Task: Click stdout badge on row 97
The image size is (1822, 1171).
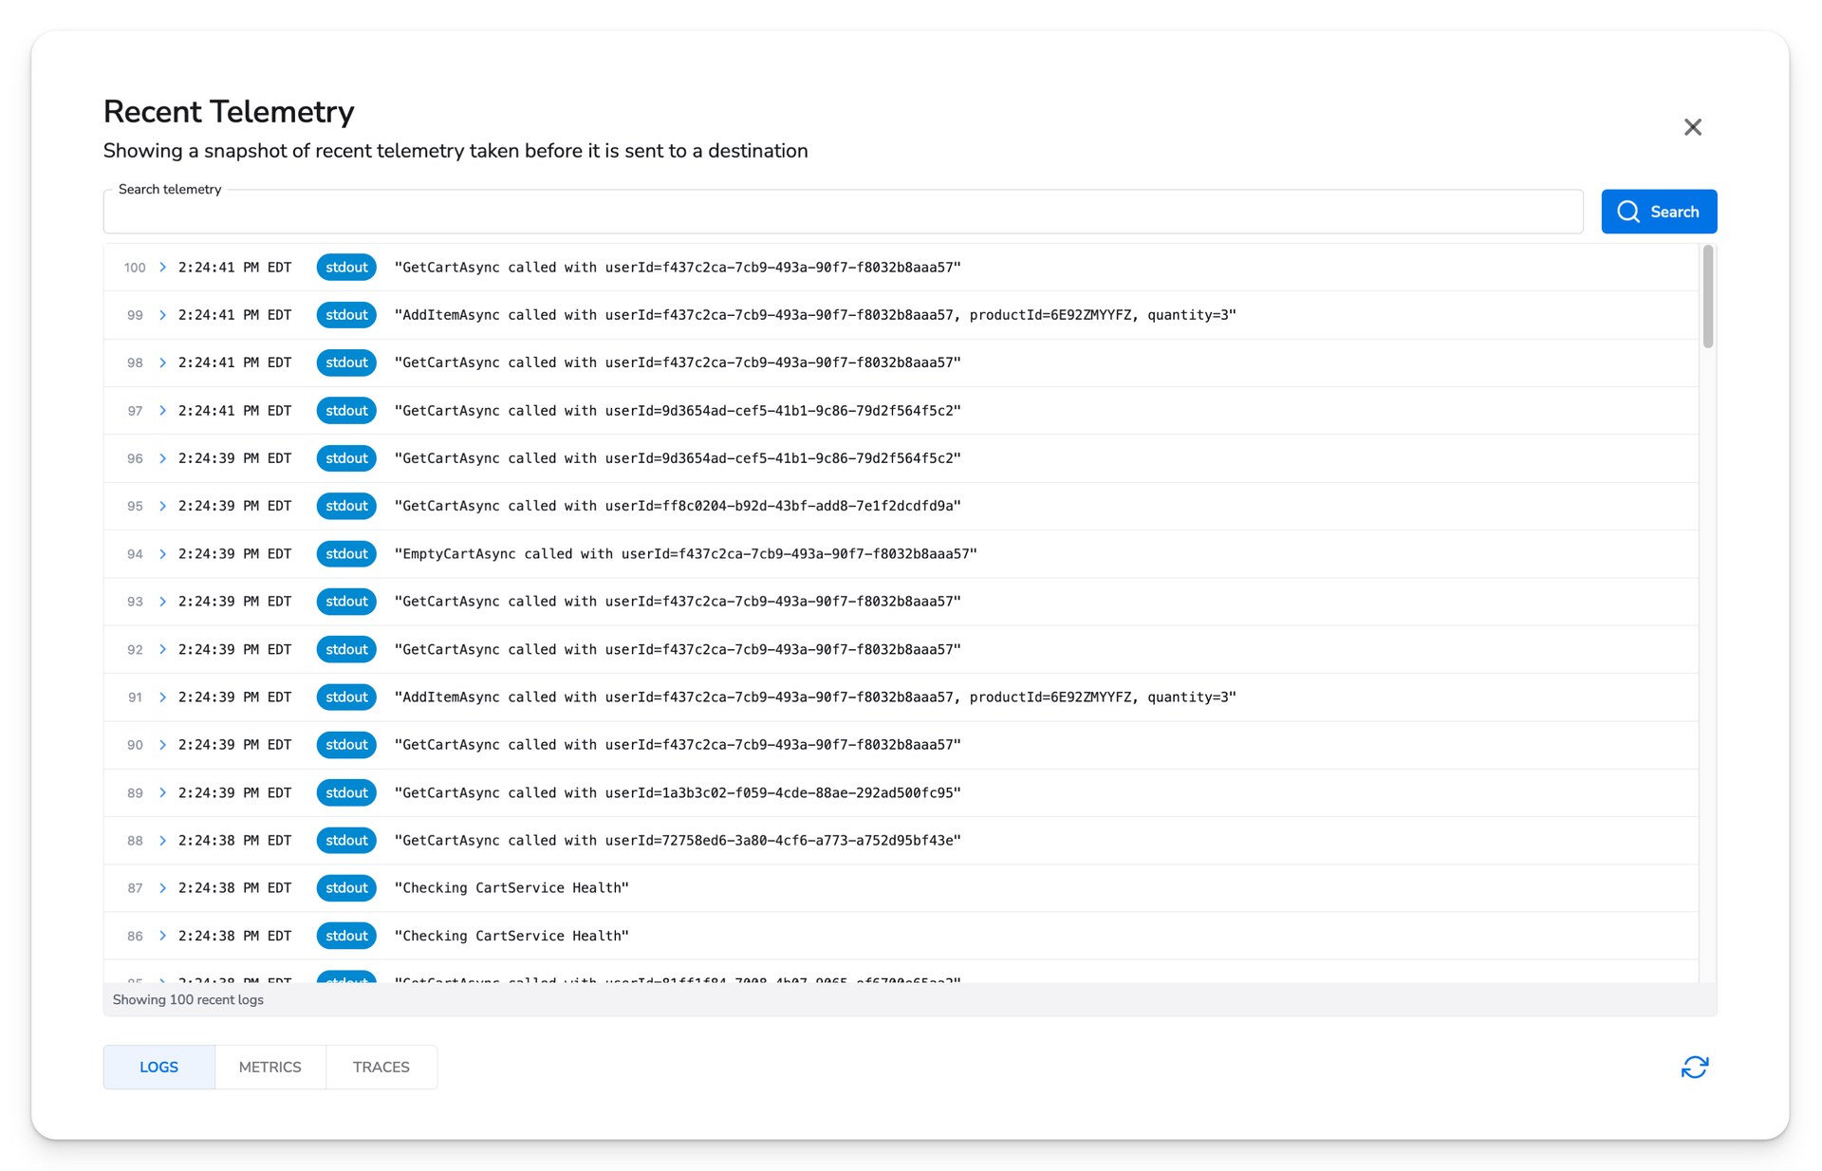Action: (x=346, y=411)
